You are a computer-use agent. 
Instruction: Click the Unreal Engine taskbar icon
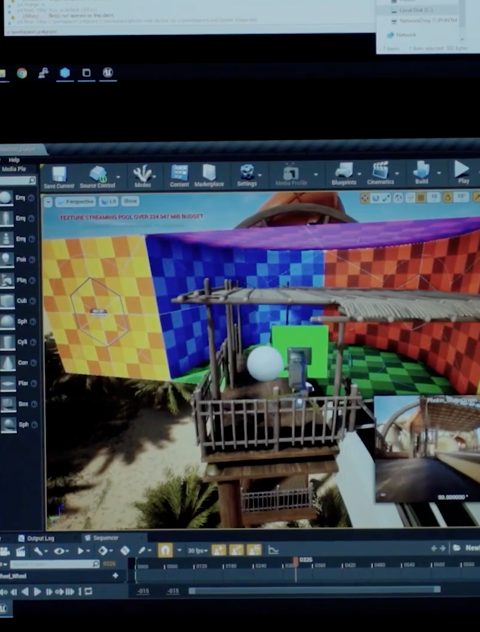pyautogui.click(x=108, y=73)
